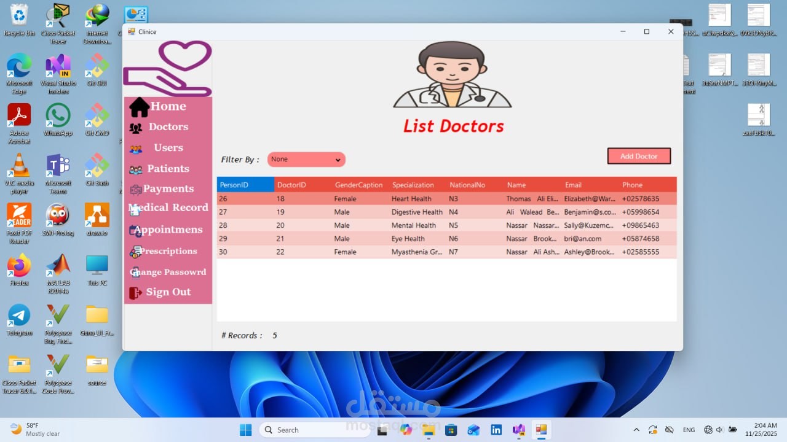Screen dimensions: 787x442
Task: Open draw.io desktop icon
Action: (x=97, y=220)
